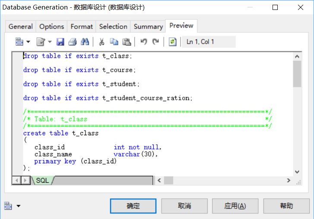Click the 'drop table if exists t_class;' line
The width and height of the screenshot is (314, 219).
tap(77, 56)
